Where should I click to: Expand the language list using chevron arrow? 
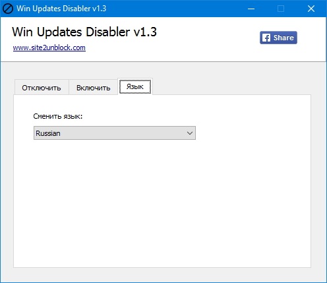[190, 133]
